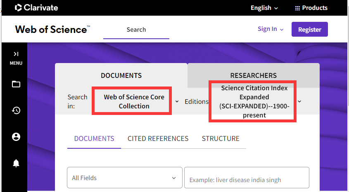Screen dimensions: 349x192
Task: Switch to CITED REFERENCES tab
Action: 158,138
